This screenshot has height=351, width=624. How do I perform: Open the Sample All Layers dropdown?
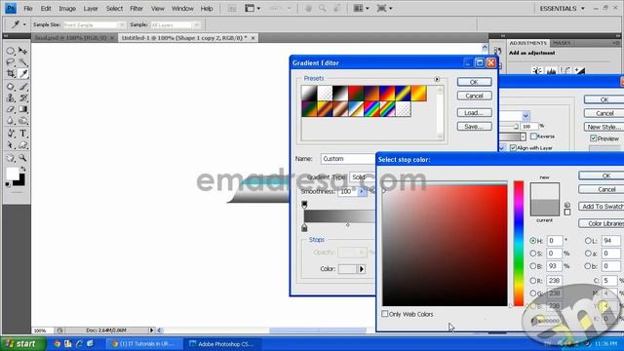175,24
